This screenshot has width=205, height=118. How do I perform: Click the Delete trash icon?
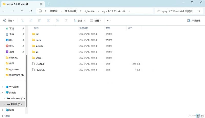point(66,20)
